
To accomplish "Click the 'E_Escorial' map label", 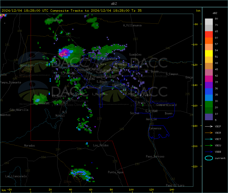I will pos(94,87).
